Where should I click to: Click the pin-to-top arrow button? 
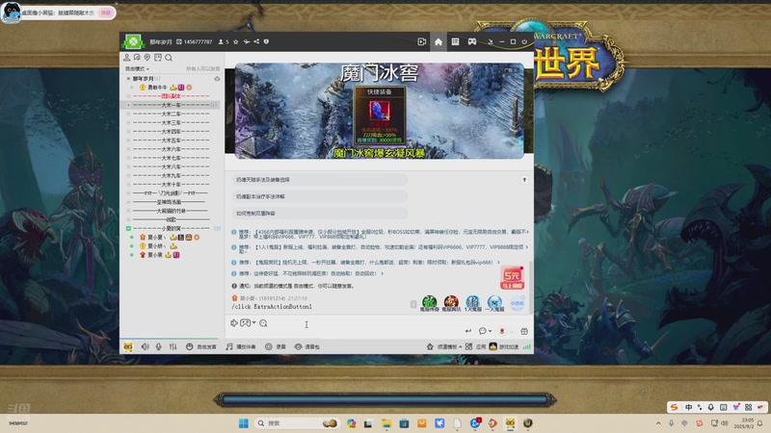(x=524, y=180)
